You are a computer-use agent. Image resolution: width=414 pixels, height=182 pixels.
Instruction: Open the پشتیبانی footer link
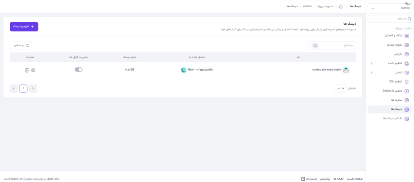click(325, 179)
